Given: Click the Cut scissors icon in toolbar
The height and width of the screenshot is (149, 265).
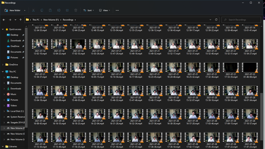Looking at the screenshot, I should coord(33,10).
